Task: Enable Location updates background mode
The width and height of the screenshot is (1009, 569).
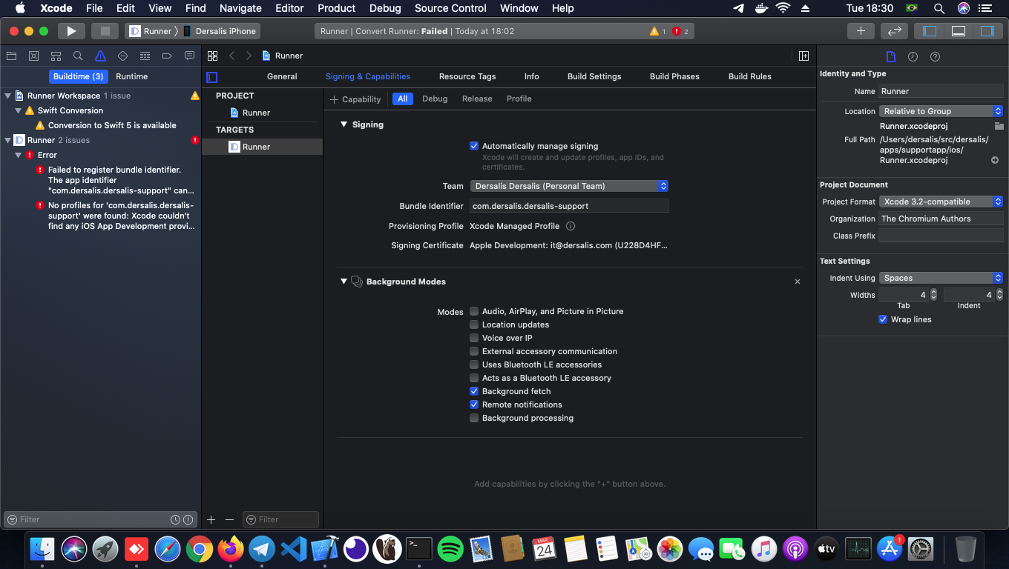Action: [x=474, y=325]
